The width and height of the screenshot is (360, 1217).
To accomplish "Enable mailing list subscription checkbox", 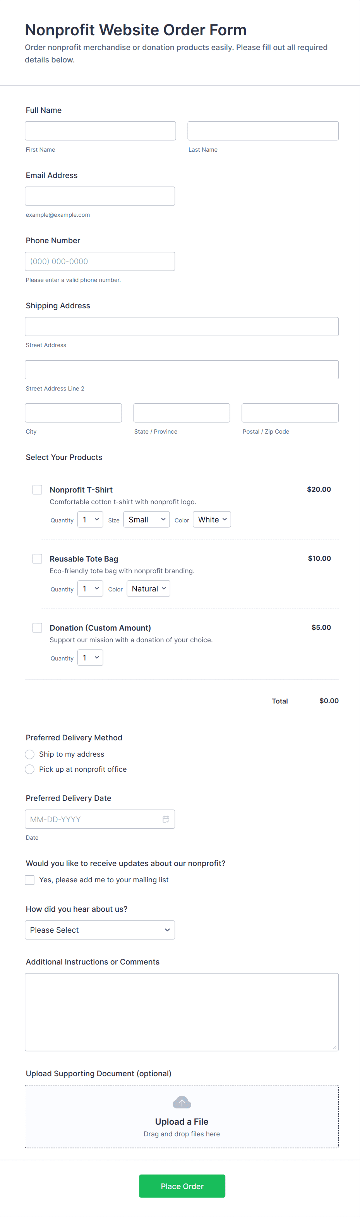I will click(x=30, y=880).
